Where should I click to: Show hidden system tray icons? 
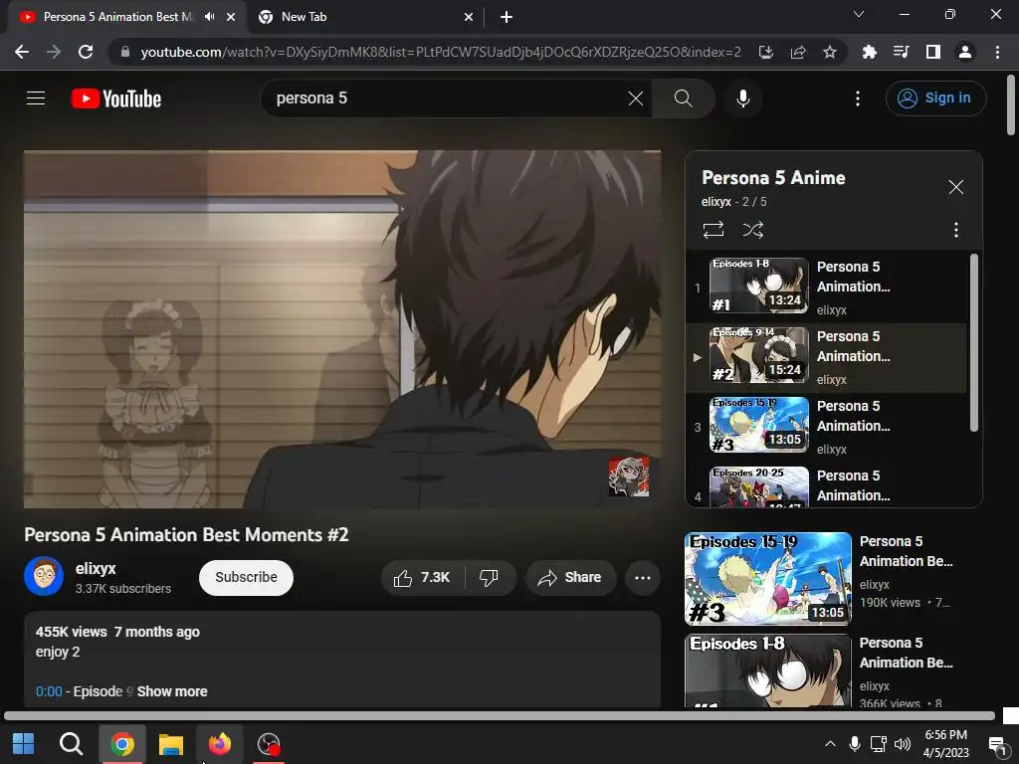click(x=830, y=744)
